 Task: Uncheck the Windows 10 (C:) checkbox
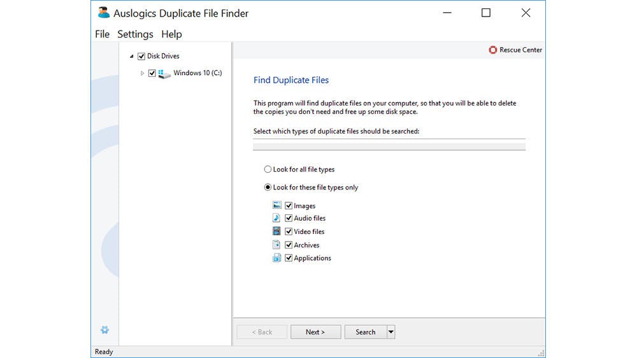click(x=152, y=73)
